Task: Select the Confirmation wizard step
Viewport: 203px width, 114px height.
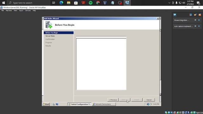Action: click(50, 39)
